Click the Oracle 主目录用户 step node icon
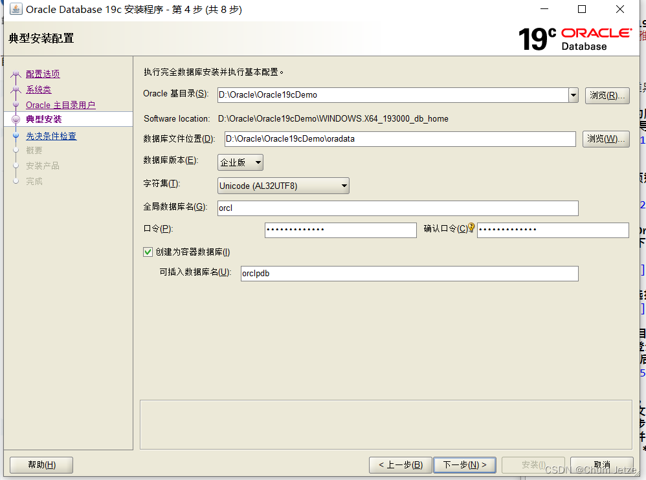The image size is (646, 480). click(x=15, y=105)
